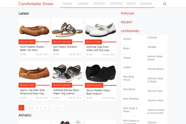Click Women Sandals tag on SoftWalk Elevate card
Screen dimensions: 186x124
point(62,85)
